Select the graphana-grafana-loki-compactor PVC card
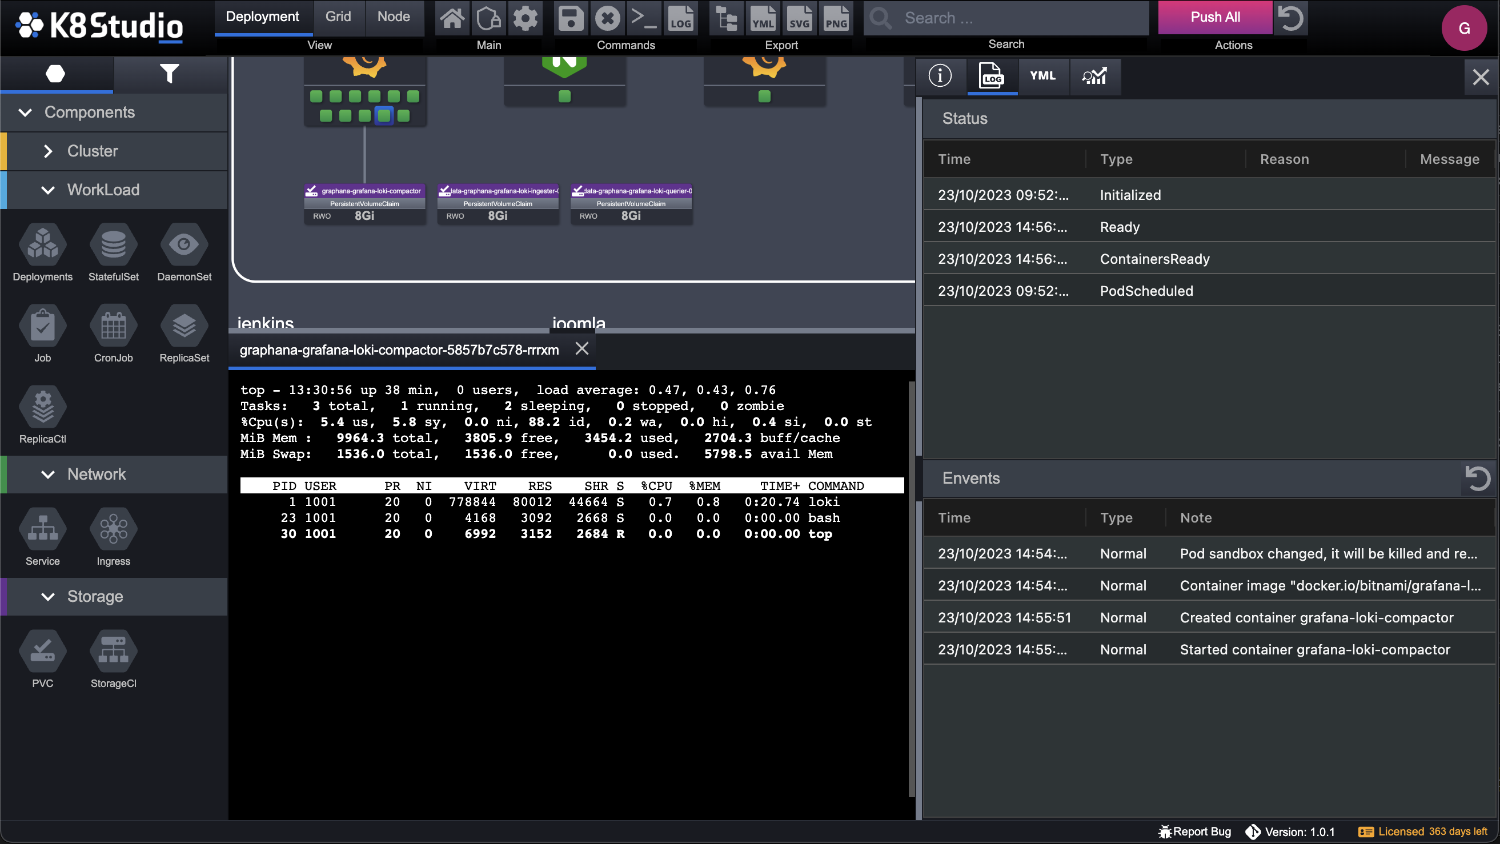Screen dimensions: 1500x844 364,204
